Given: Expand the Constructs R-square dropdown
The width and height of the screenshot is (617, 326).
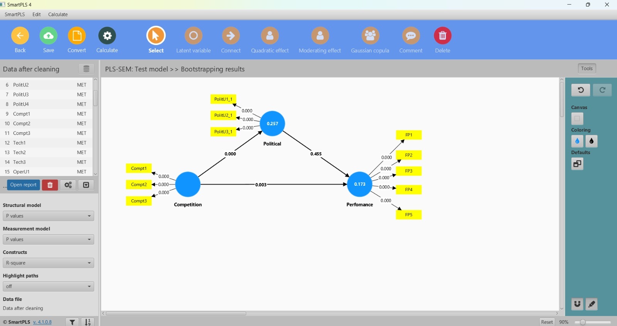Looking at the screenshot, I should [48, 263].
